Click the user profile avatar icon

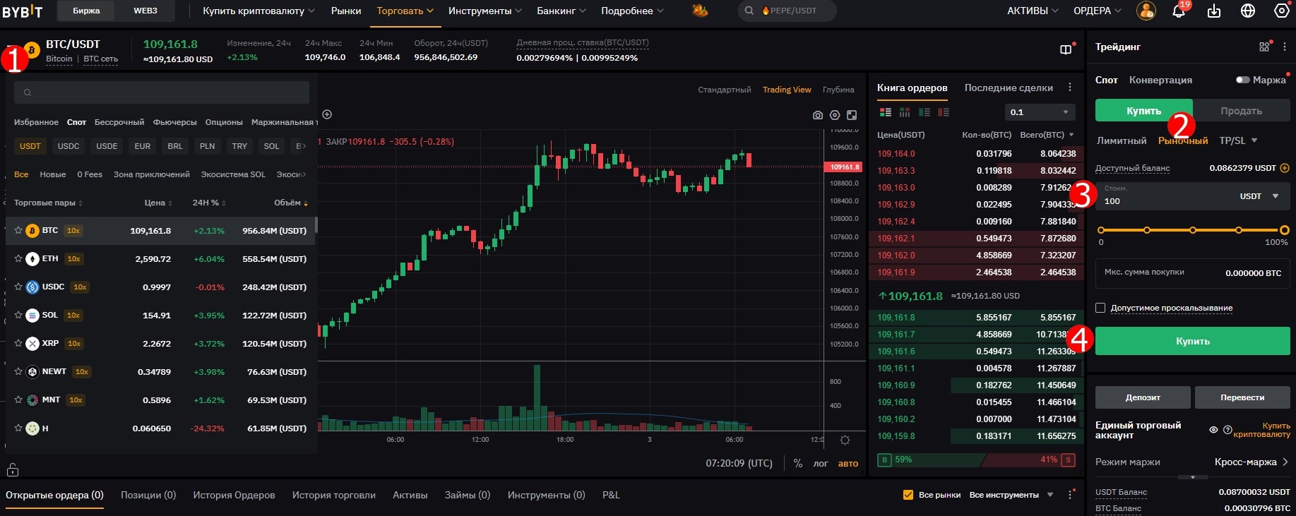1146,11
